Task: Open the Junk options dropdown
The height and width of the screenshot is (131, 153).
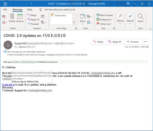Action: [x=5, y=22]
